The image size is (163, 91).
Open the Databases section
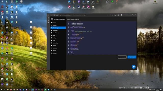(58, 30)
